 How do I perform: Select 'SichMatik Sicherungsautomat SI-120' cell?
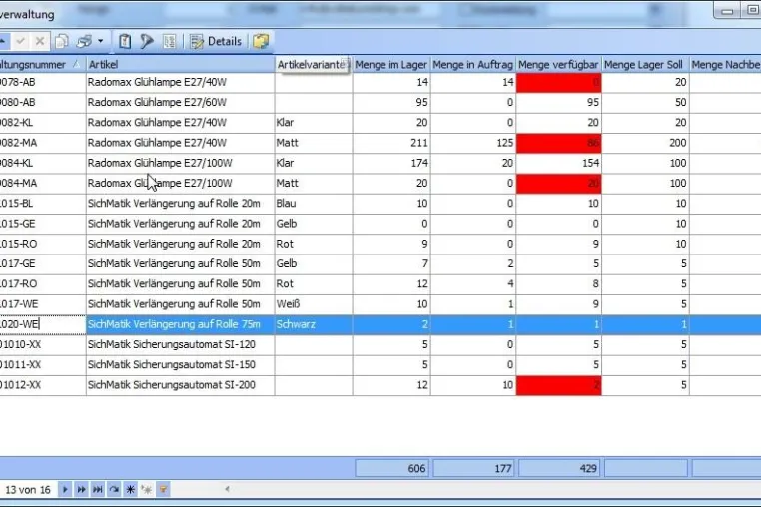[180, 345]
